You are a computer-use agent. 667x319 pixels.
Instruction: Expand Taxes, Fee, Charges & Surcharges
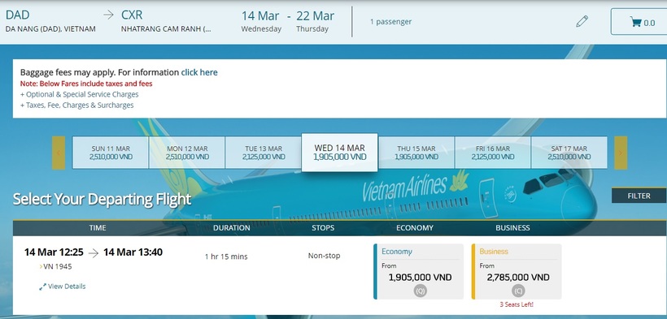point(77,105)
